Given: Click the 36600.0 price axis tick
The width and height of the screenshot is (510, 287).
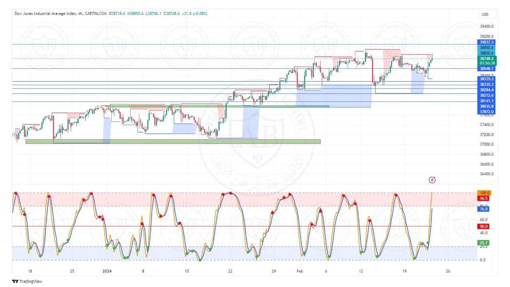Looking at the screenshot, I should point(486,164).
